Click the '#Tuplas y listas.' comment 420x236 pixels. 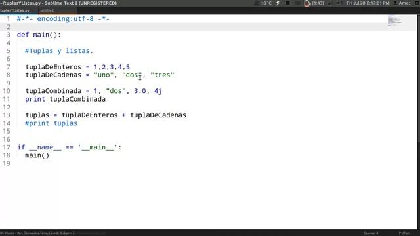pyautogui.click(x=59, y=51)
